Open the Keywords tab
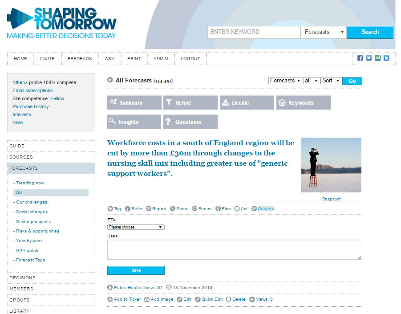The width and height of the screenshot is (401, 314). pos(304,102)
